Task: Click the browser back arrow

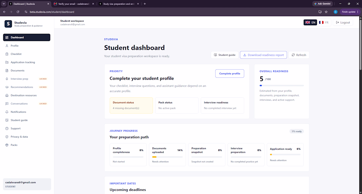Action: [4, 12]
